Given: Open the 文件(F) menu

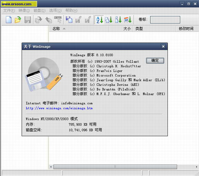Looking at the screenshot, I should [x=9, y=10].
